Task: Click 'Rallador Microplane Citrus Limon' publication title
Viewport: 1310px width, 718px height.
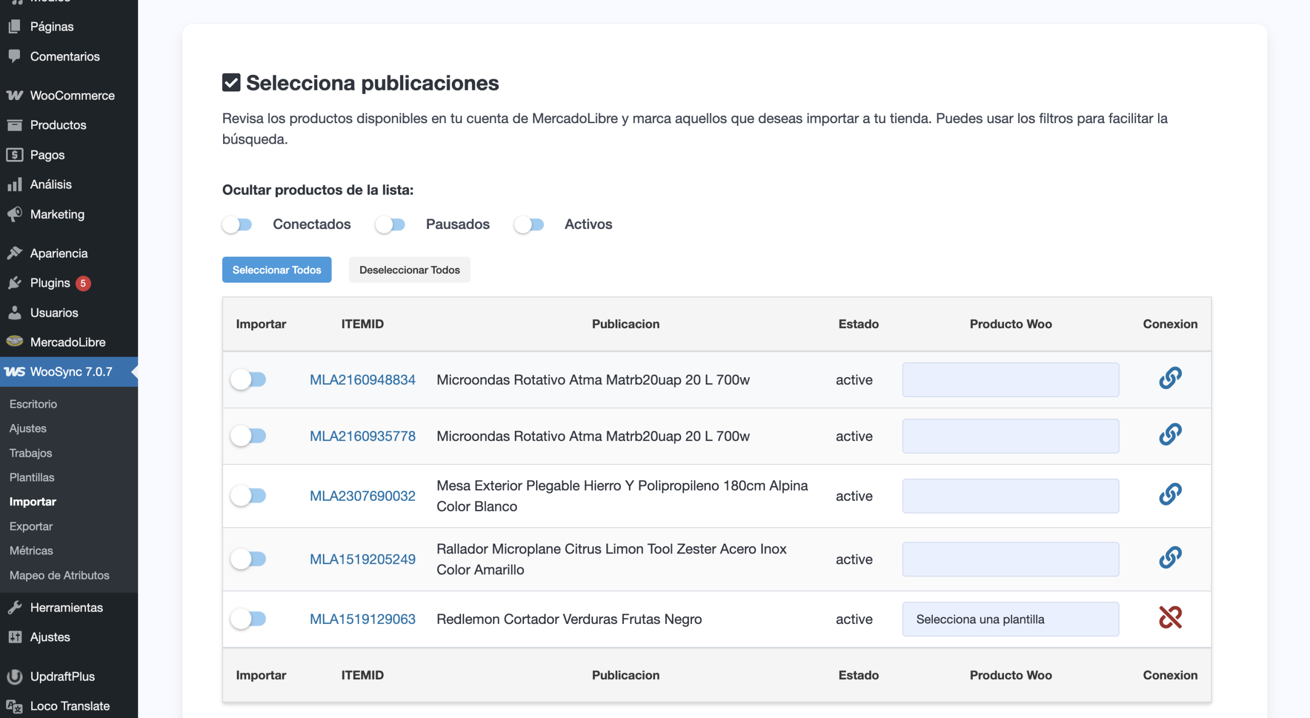Action: [612, 559]
